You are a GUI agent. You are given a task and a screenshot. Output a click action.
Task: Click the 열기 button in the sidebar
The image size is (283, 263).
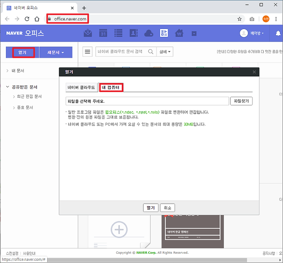coord(22,53)
